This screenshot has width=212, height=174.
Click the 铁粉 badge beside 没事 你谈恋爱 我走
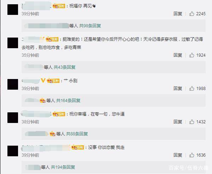[78, 147]
